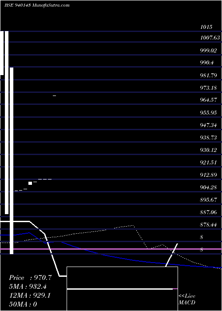
Task: Click the 904.28 price axis label
Action: 208,187
